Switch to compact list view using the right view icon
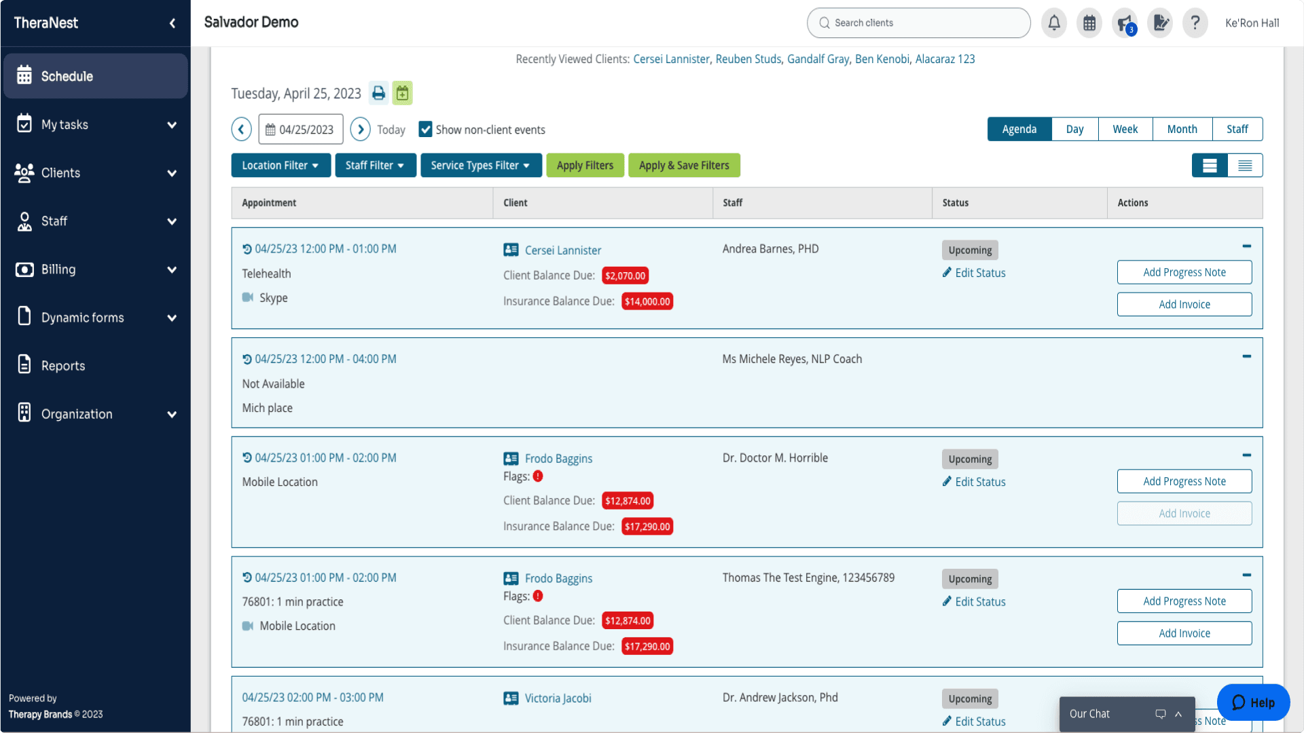 (1245, 165)
